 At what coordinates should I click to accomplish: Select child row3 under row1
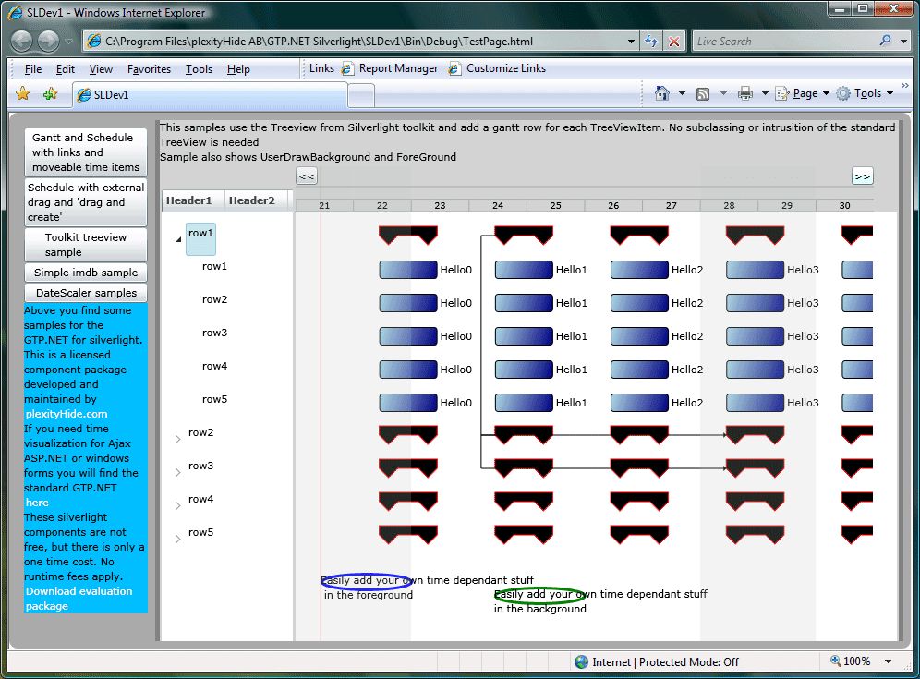[x=214, y=333]
